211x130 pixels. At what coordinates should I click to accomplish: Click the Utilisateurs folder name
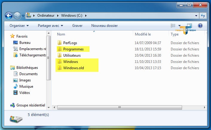point(72,55)
